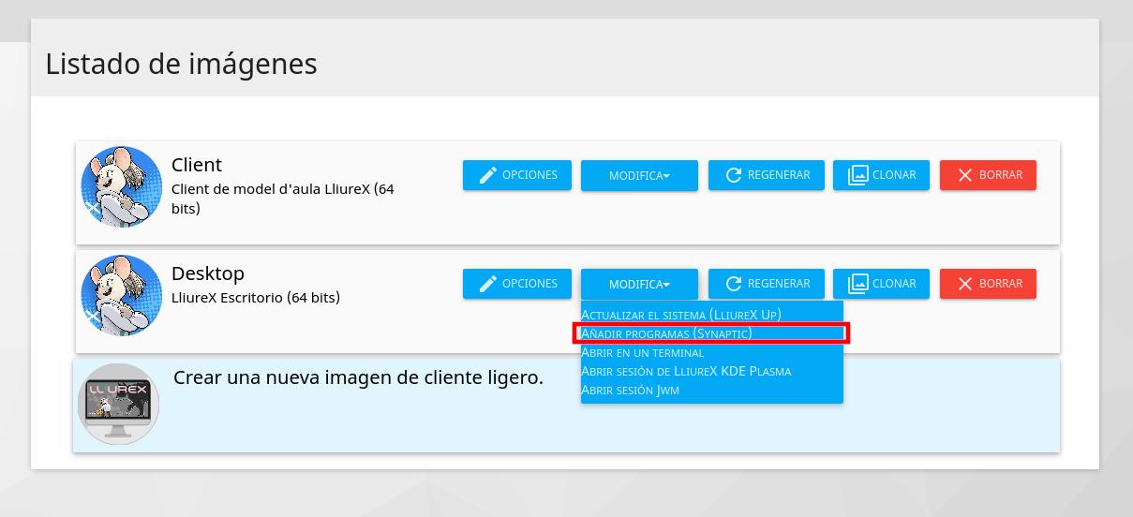Image resolution: width=1133 pixels, height=517 pixels.
Task: Click the clone icon in Client's Clonar button
Action: 857,175
